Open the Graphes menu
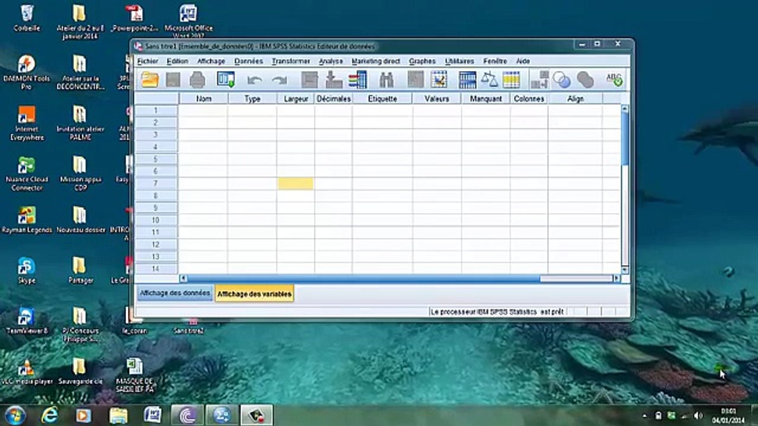758x426 pixels. [x=422, y=61]
